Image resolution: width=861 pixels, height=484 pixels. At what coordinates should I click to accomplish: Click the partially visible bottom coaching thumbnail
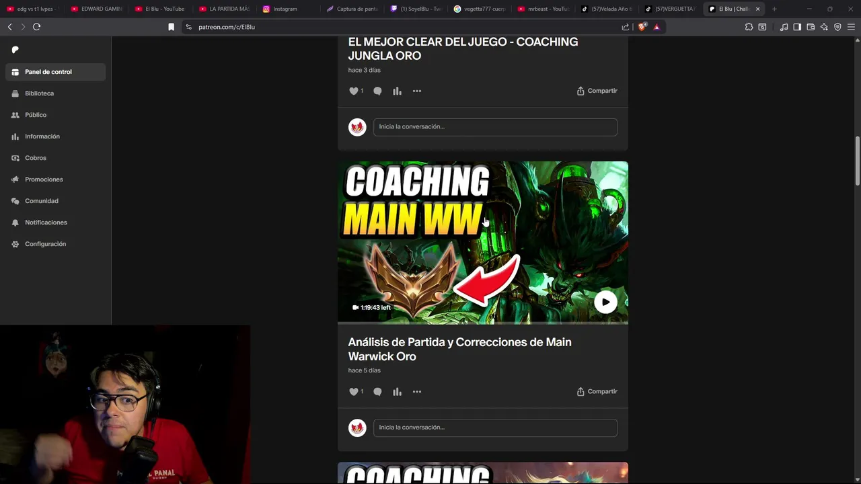pyautogui.click(x=483, y=473)
